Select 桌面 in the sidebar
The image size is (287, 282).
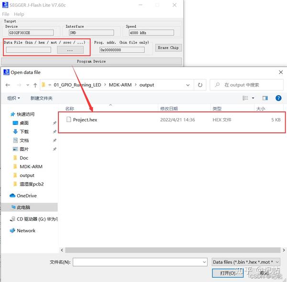click(21, 123)
